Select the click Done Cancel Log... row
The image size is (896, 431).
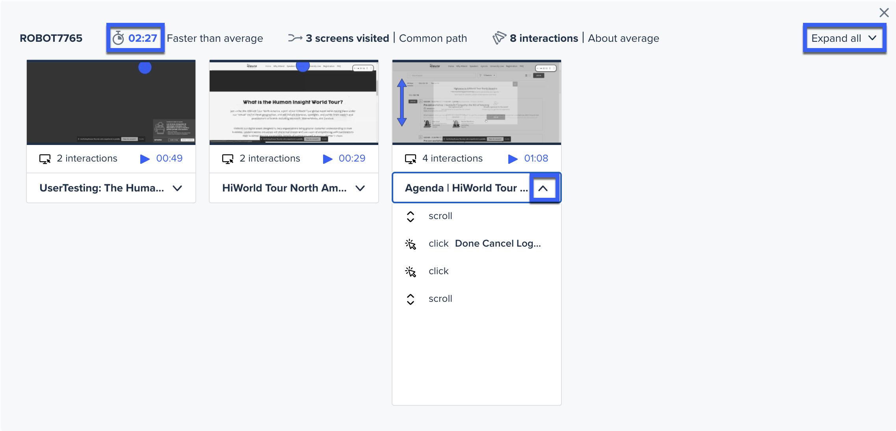point(477,244)
